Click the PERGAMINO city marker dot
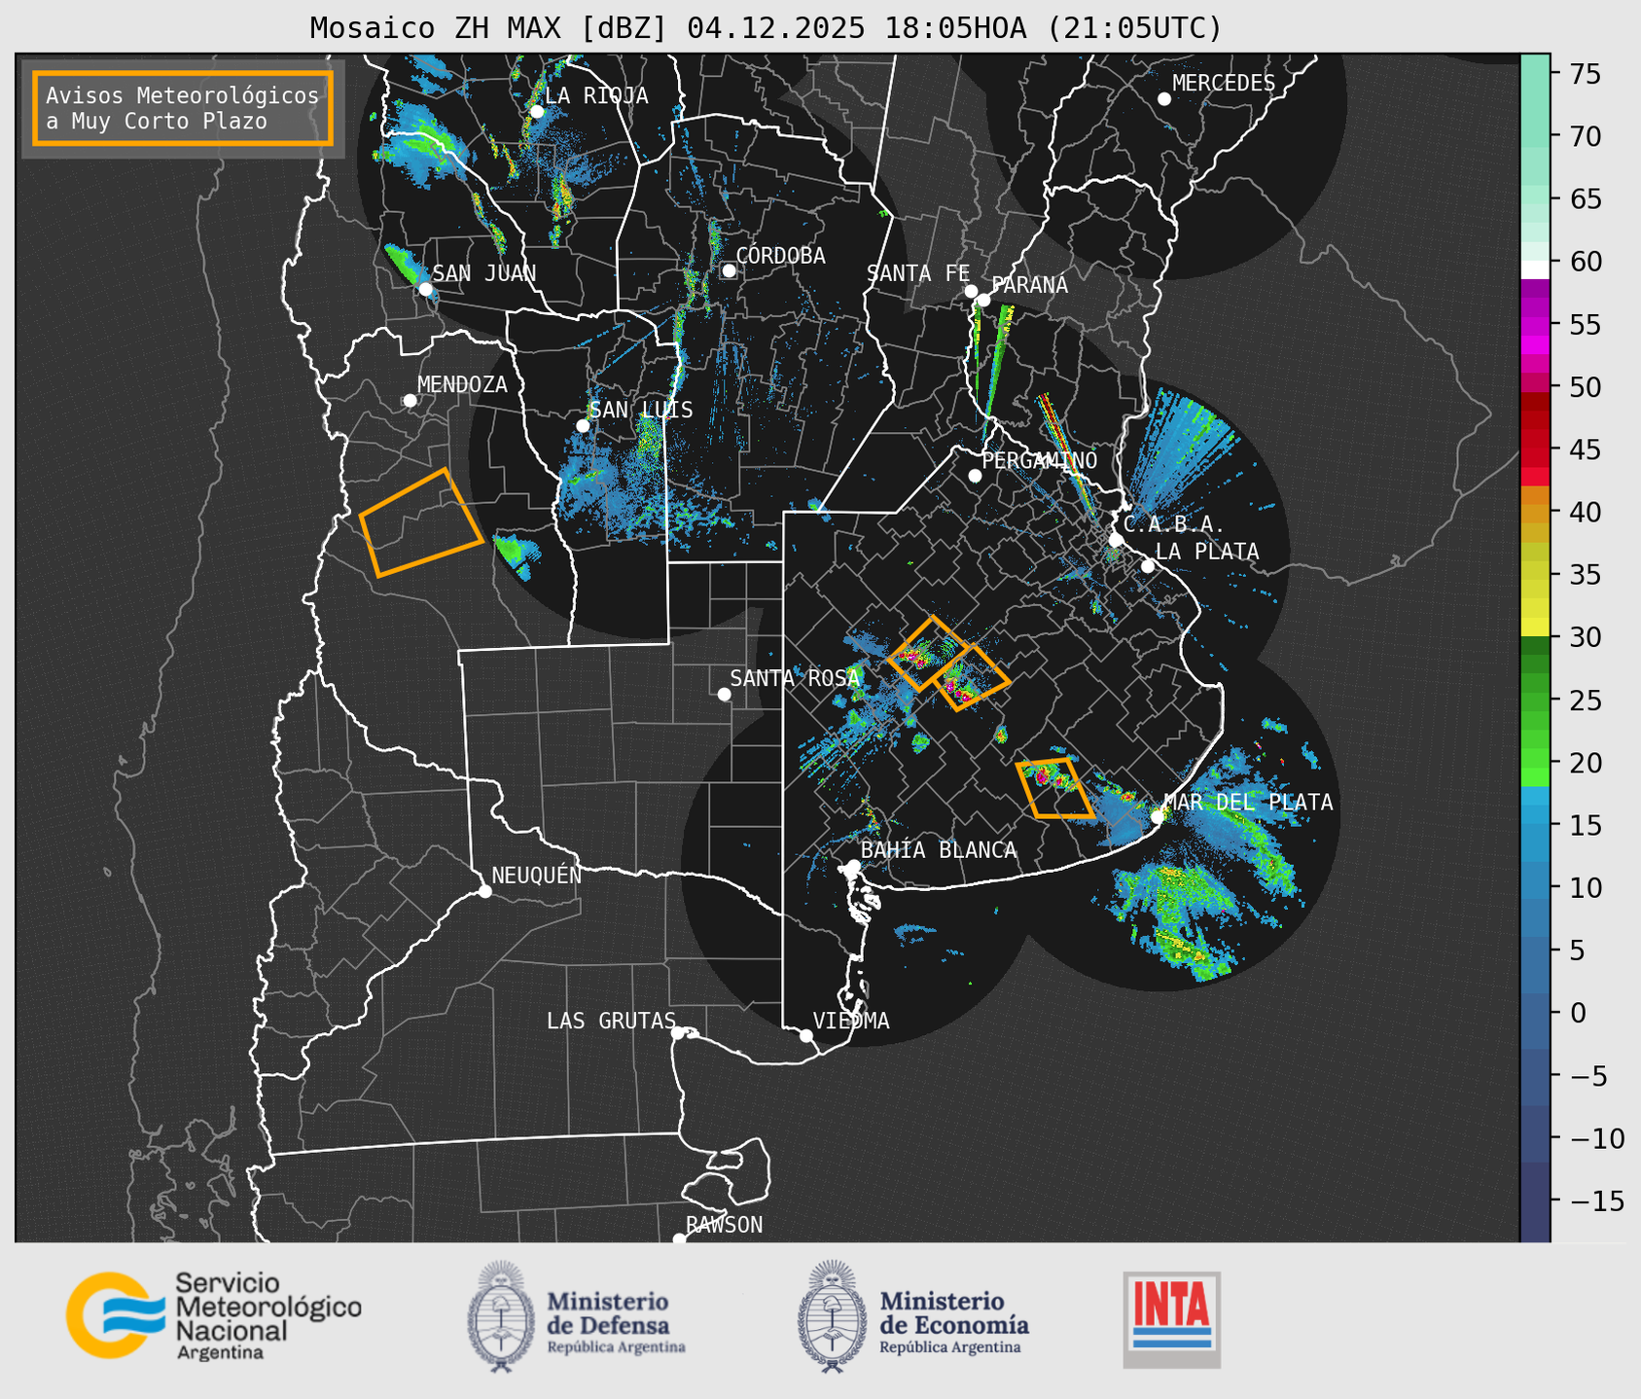This screenshot has width=1641, height=1399. pyautogui.click(x=975, y=476)
